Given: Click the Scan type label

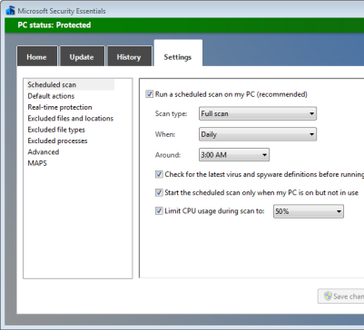Looking at the screenshot, I should [171, 113].
